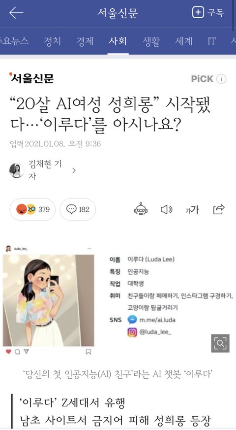Open the IT tab
The image size is (236, 430).
click(x=211, y=41)
